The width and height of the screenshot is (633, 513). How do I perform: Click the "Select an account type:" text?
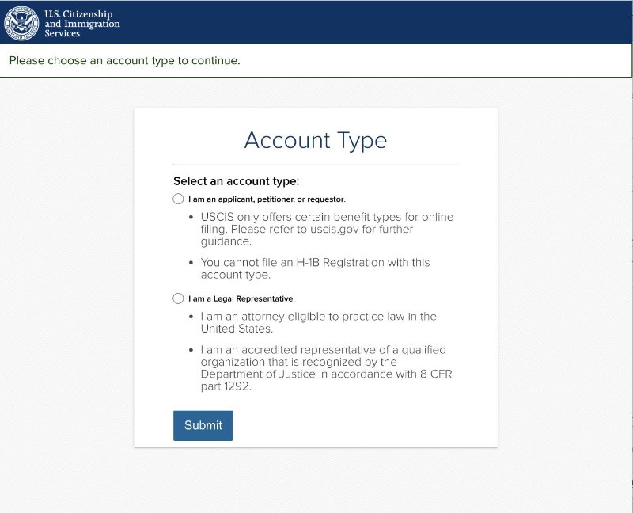[x=237, y=181]
